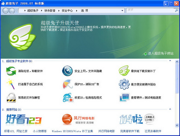The width and height of the screenshot is (180, 136).
Task: Click the scrollbar up arrow
Action: pyautogui.click(x=177, y=62)
